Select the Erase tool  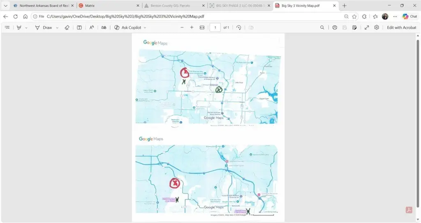(67, 27)
